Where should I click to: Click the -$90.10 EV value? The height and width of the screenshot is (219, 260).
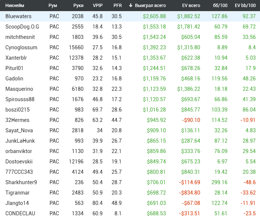[x=191, y=120]
